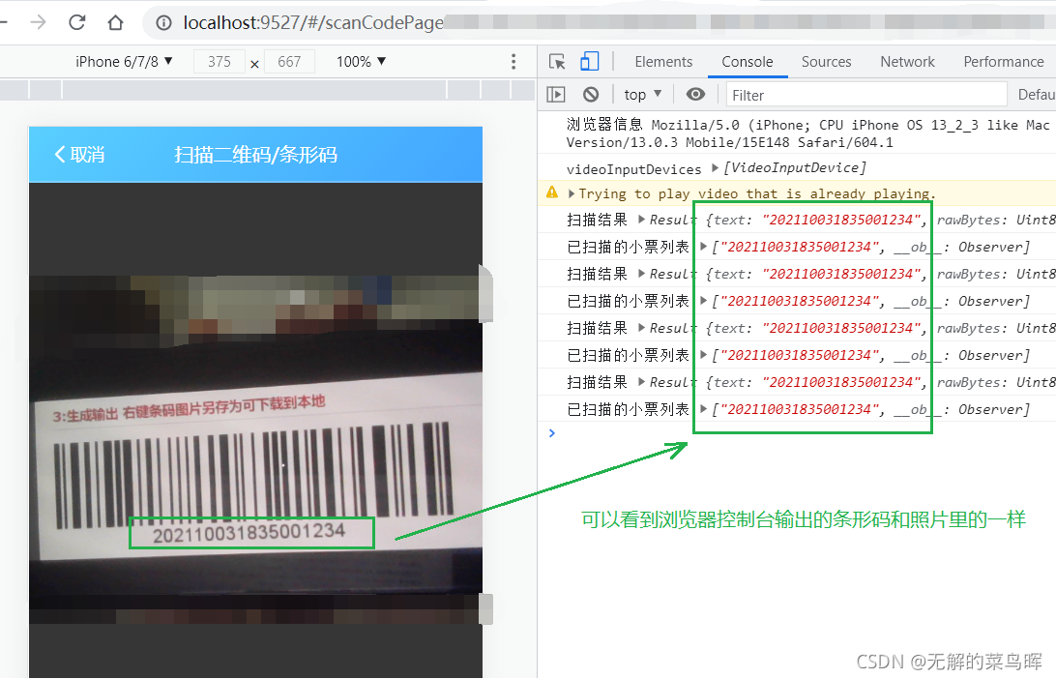Switch to the Performance tab
This screenshot has height=679, width=1056.
pyautogui.click(x=1004, y=62)
